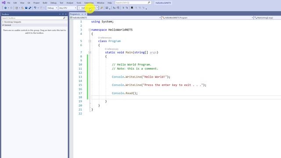This screenshot has height=158, width=281.
Task: Click the Save All toolbar icon
Action: tap(30, 8)
